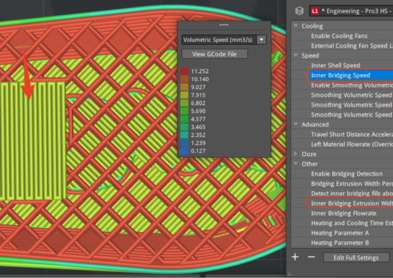Add a setting with plus icon

click(x=295, y=257)
